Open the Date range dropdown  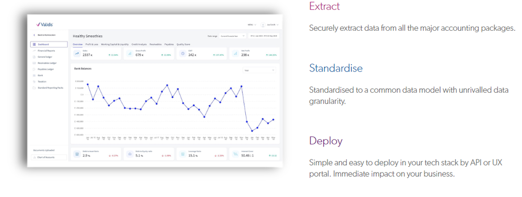(232, 36)
